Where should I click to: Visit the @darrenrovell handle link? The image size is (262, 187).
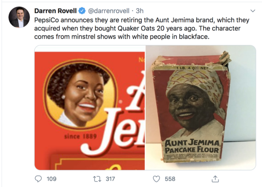click(x=109, y=11)
